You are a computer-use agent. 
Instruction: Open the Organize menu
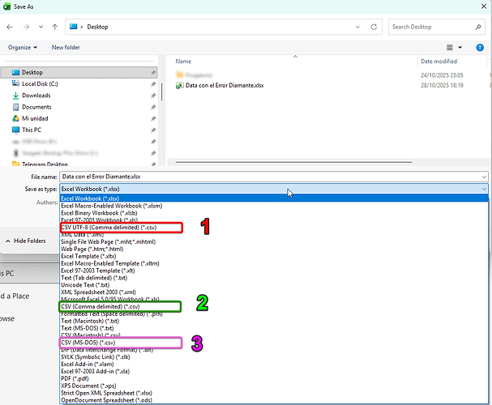pos(22,47)
